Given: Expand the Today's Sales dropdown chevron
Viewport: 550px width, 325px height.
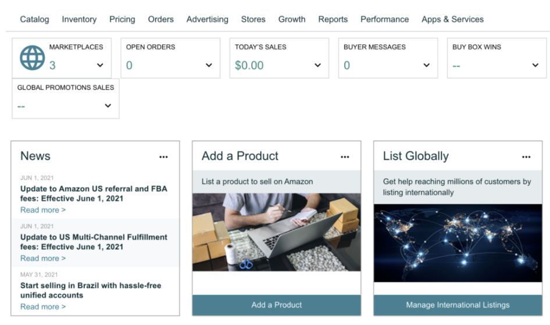Looking at the screenshot, I should pyautogui.click(x=317, y=65).
